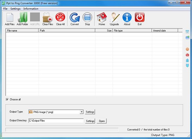Click the red Exit power icon

coord(140,17)
